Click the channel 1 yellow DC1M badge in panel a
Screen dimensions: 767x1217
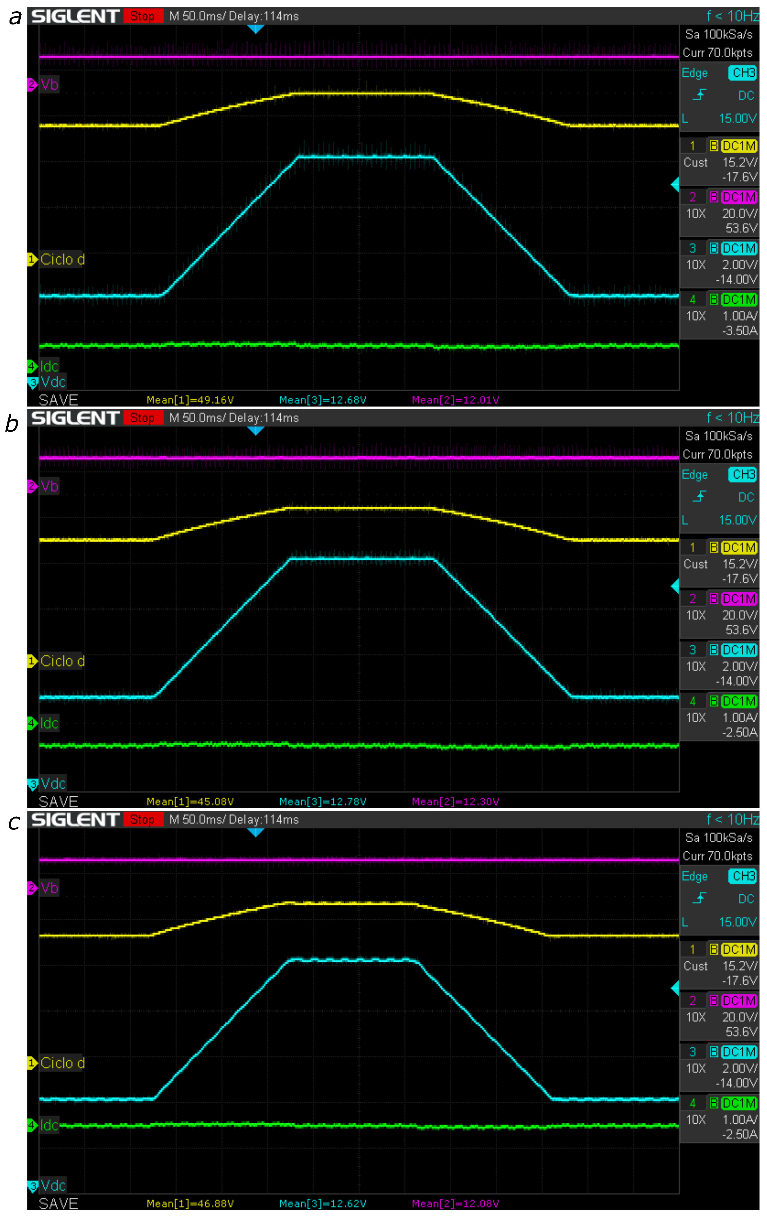pos(739,146)
